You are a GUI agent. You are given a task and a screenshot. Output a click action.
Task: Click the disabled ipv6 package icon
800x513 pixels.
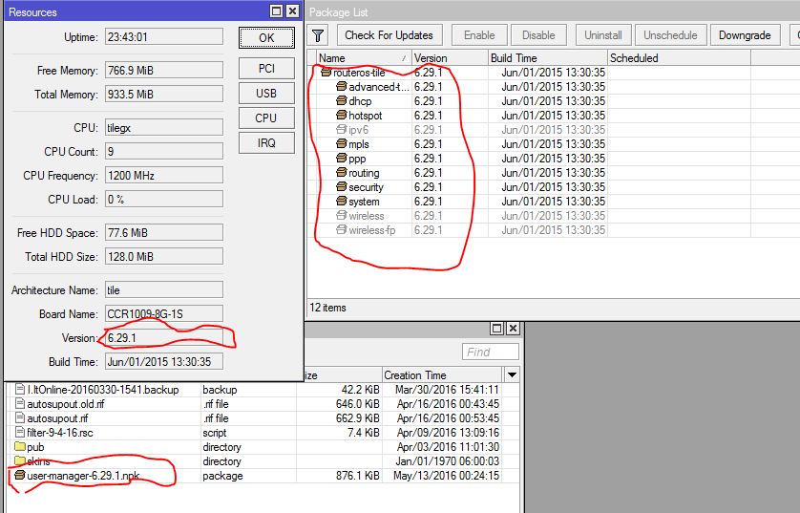(x=342, y=130)
